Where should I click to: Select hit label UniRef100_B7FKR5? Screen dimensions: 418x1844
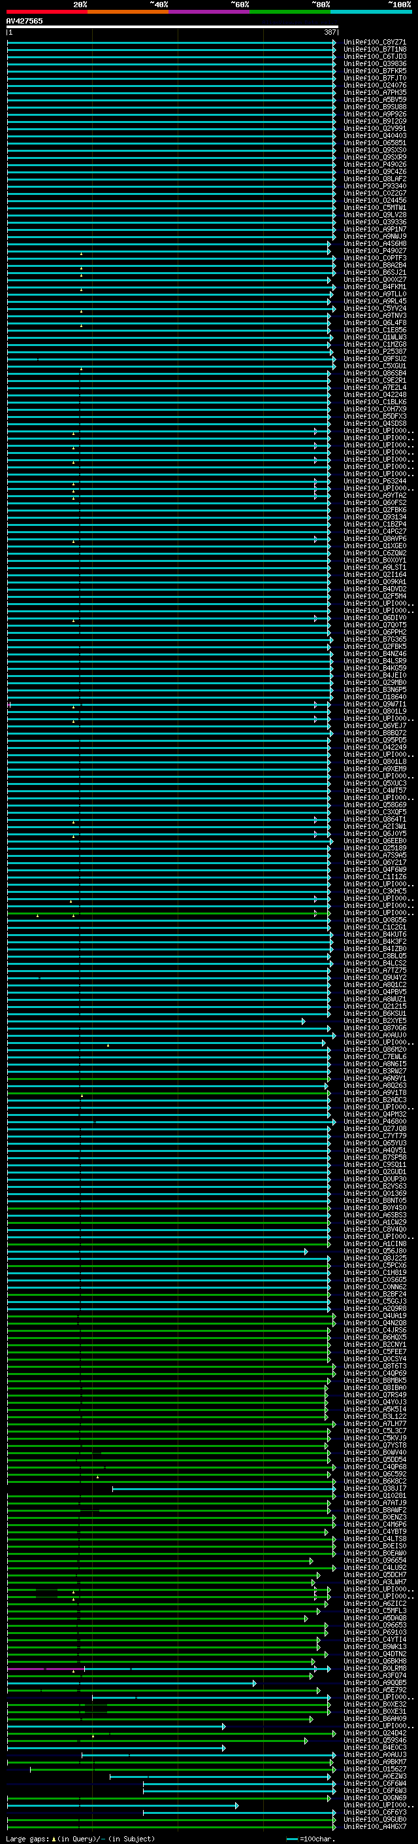coord(375,71)
